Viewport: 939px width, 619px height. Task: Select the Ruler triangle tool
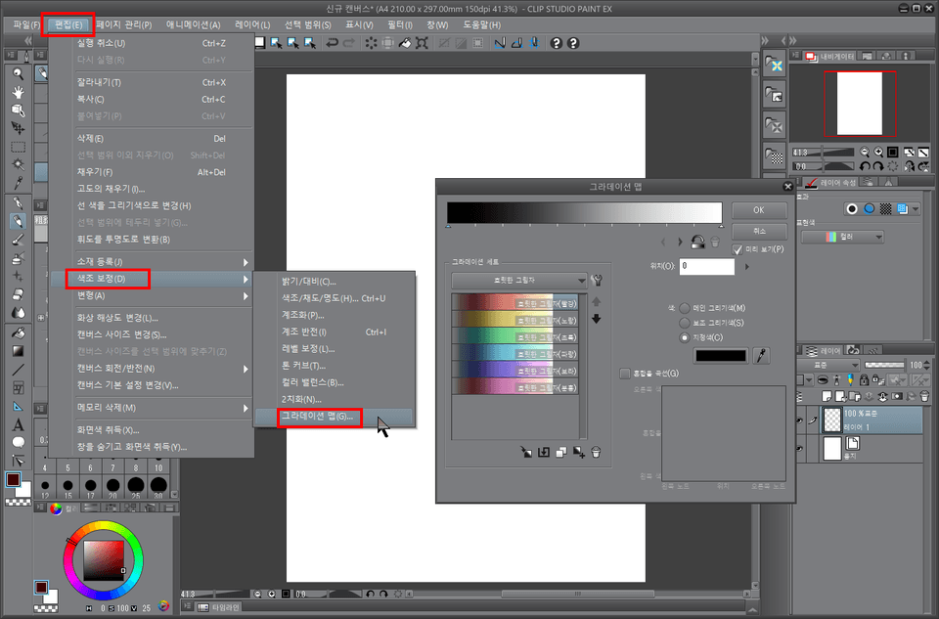(18, 407)
